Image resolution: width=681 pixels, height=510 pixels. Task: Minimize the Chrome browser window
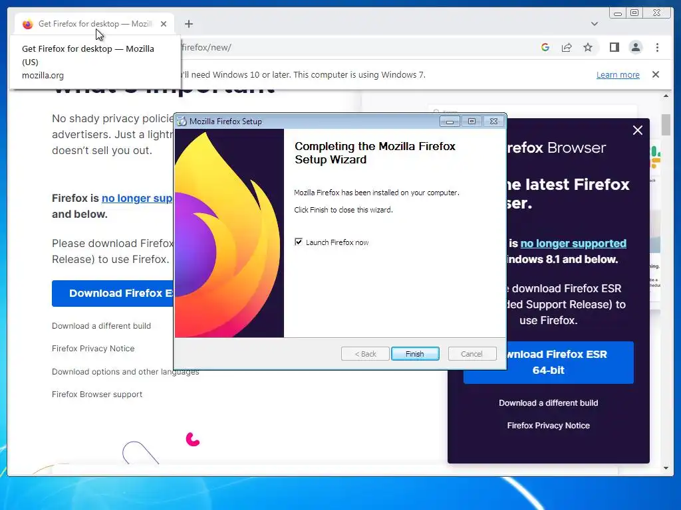[618, 13]
